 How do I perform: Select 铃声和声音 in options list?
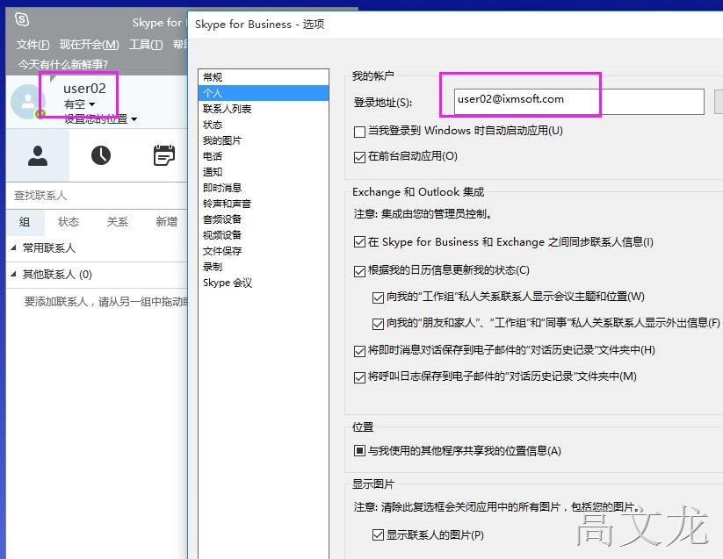click(264, 204)
